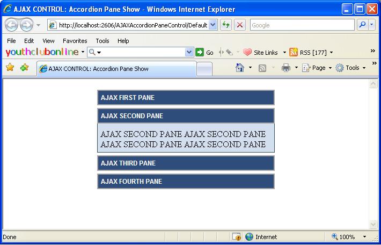The width and height of the screenshot is (381, 245).
Task: Open the Site Links dropdown arrow
Action: 284,52
